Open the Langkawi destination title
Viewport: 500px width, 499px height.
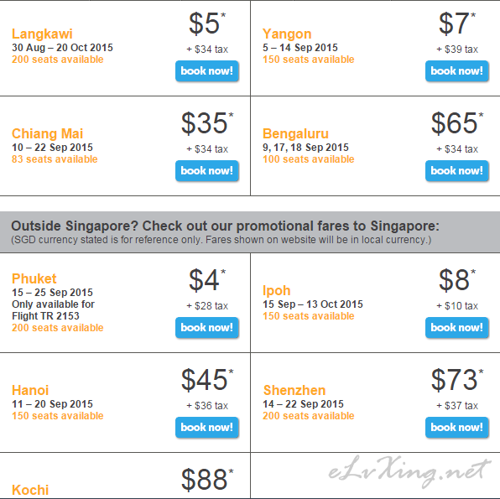pyautogui.click(x=42, y=34)
